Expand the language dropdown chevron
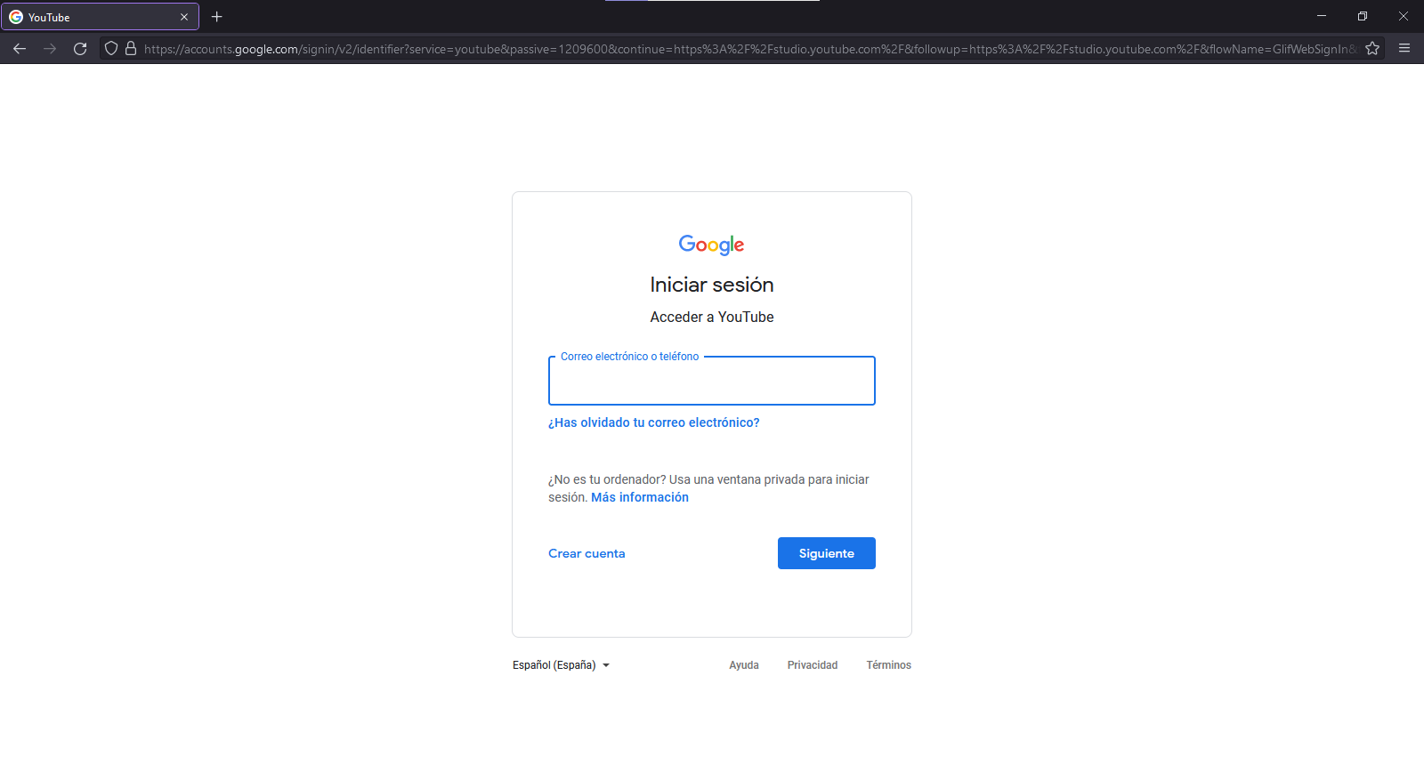The height and width of the screenshot is (764, 1424). [x=607, y=665]
